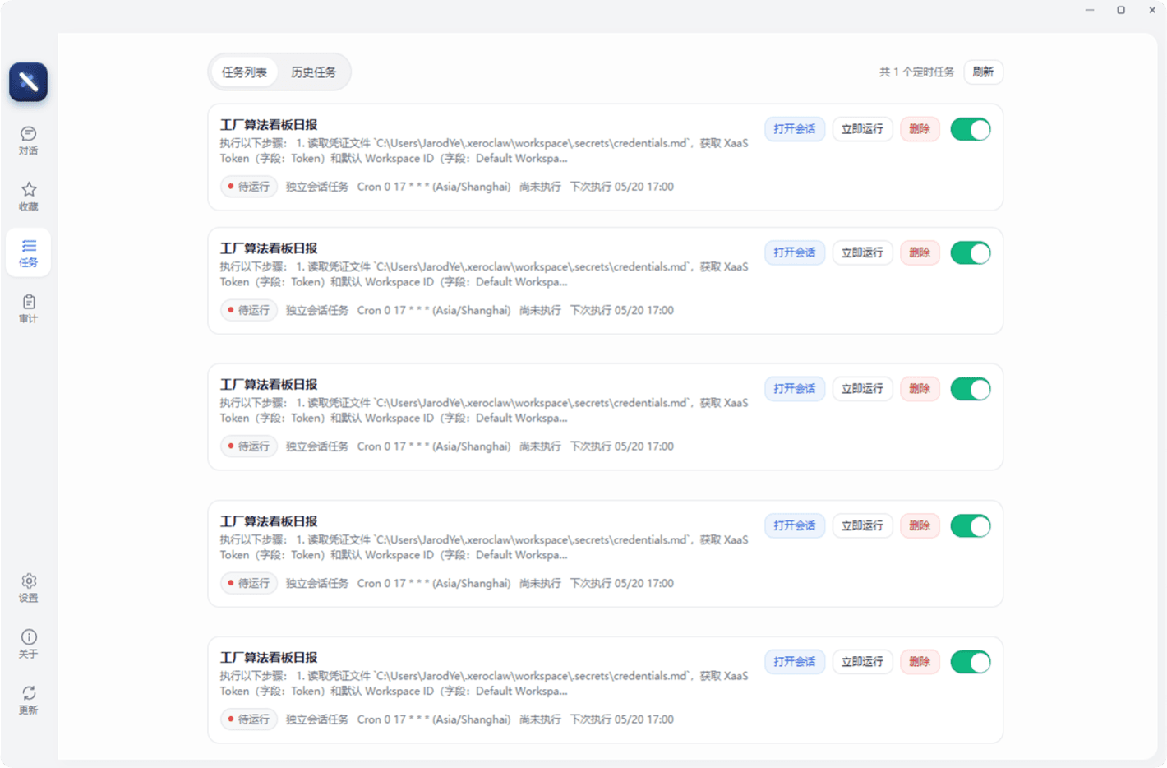
Task: Click 删除 on the second task card
Action: pyautogui.click(x=920, y=252)
